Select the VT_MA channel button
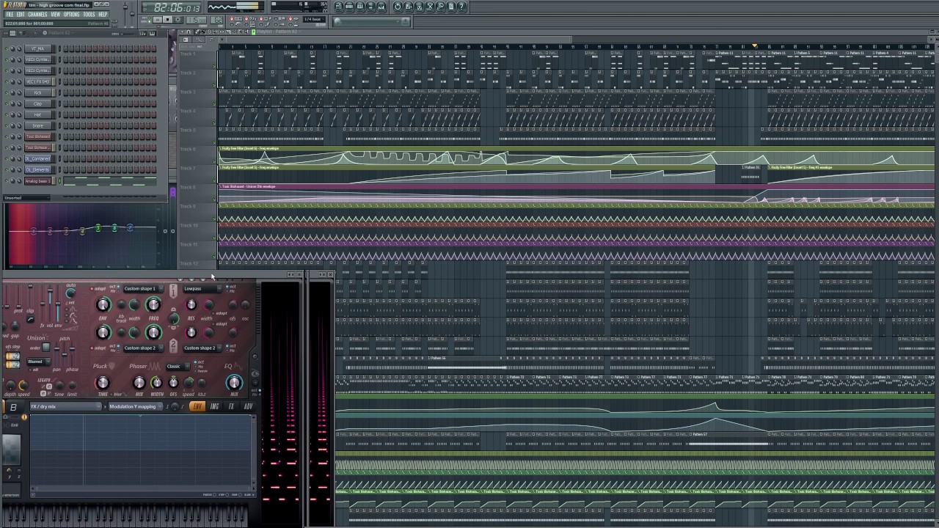The height and width of the screenshot is (528, 939). pos(38,48)
